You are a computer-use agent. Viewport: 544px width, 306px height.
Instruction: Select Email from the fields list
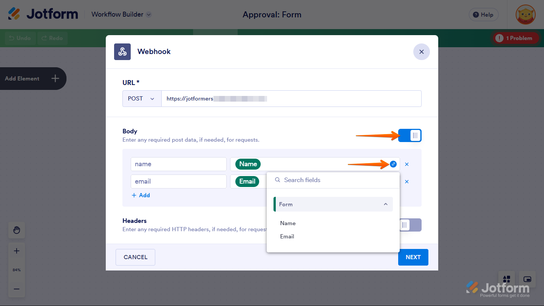click(287, 236)
